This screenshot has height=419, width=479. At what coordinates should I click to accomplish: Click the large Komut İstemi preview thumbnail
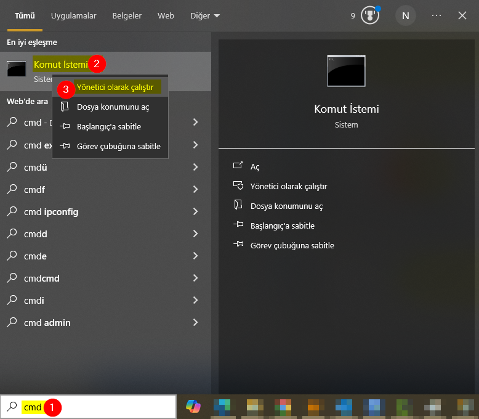(346, 71)
